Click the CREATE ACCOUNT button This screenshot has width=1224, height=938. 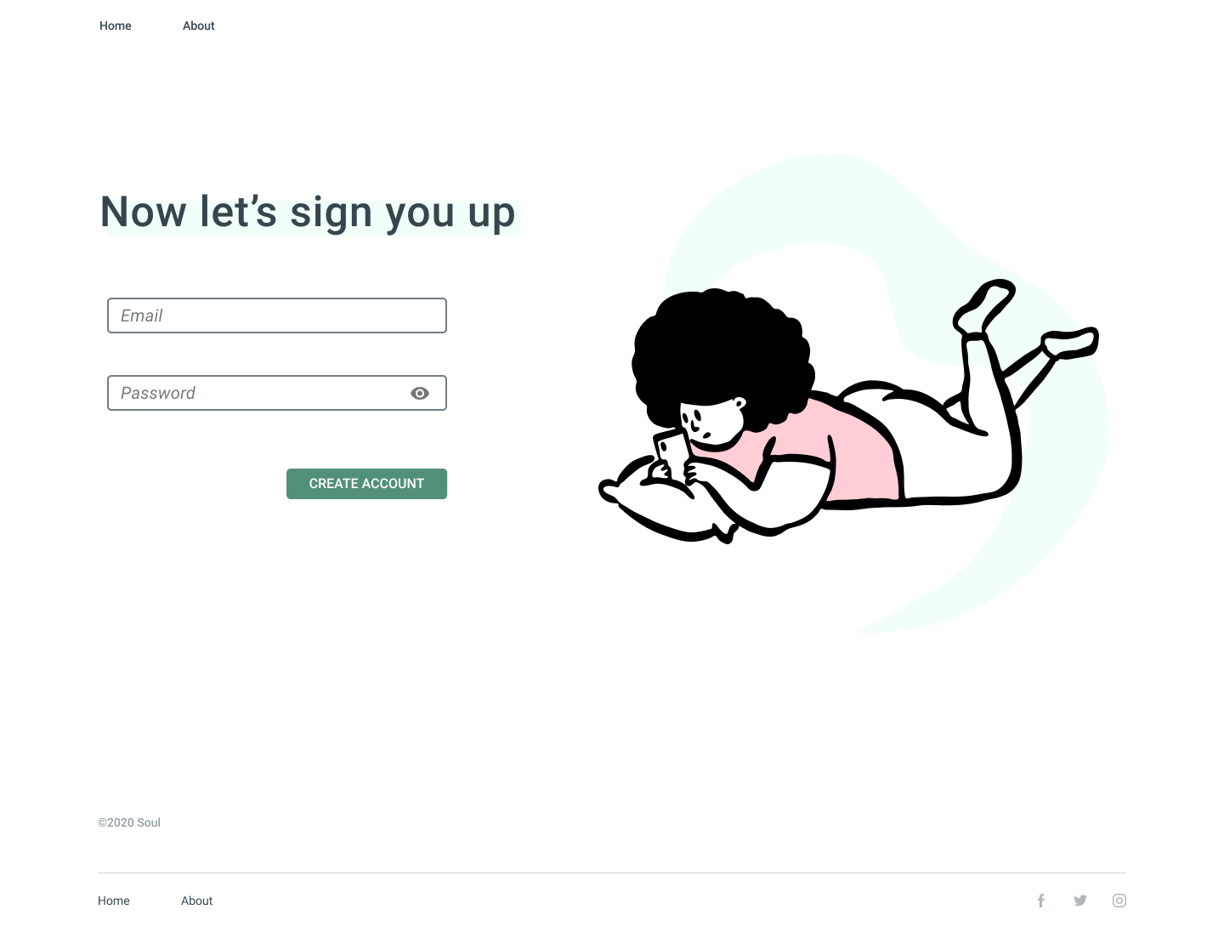(x=366, y=484)
